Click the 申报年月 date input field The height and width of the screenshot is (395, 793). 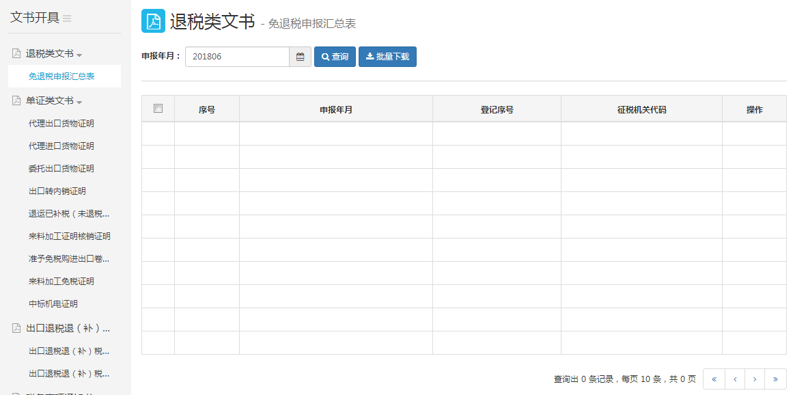pyautogui.click(x=237, y=57)
